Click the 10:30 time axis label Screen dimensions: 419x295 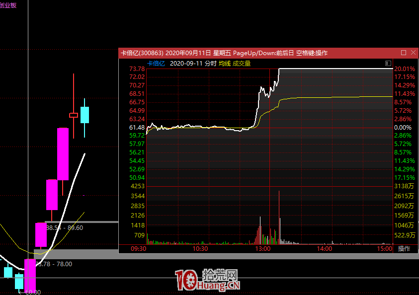pyautogui.click(x=200, y=249)
